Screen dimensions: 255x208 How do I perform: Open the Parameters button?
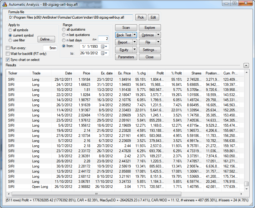click(x=126, y=57)
